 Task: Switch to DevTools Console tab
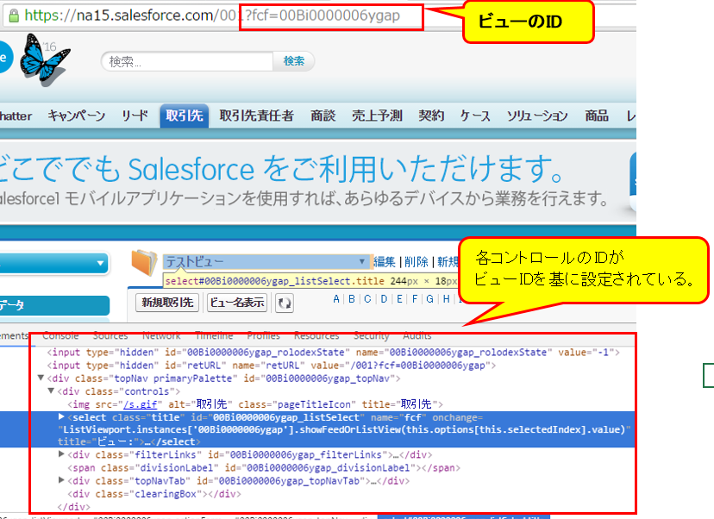(60, 336)
